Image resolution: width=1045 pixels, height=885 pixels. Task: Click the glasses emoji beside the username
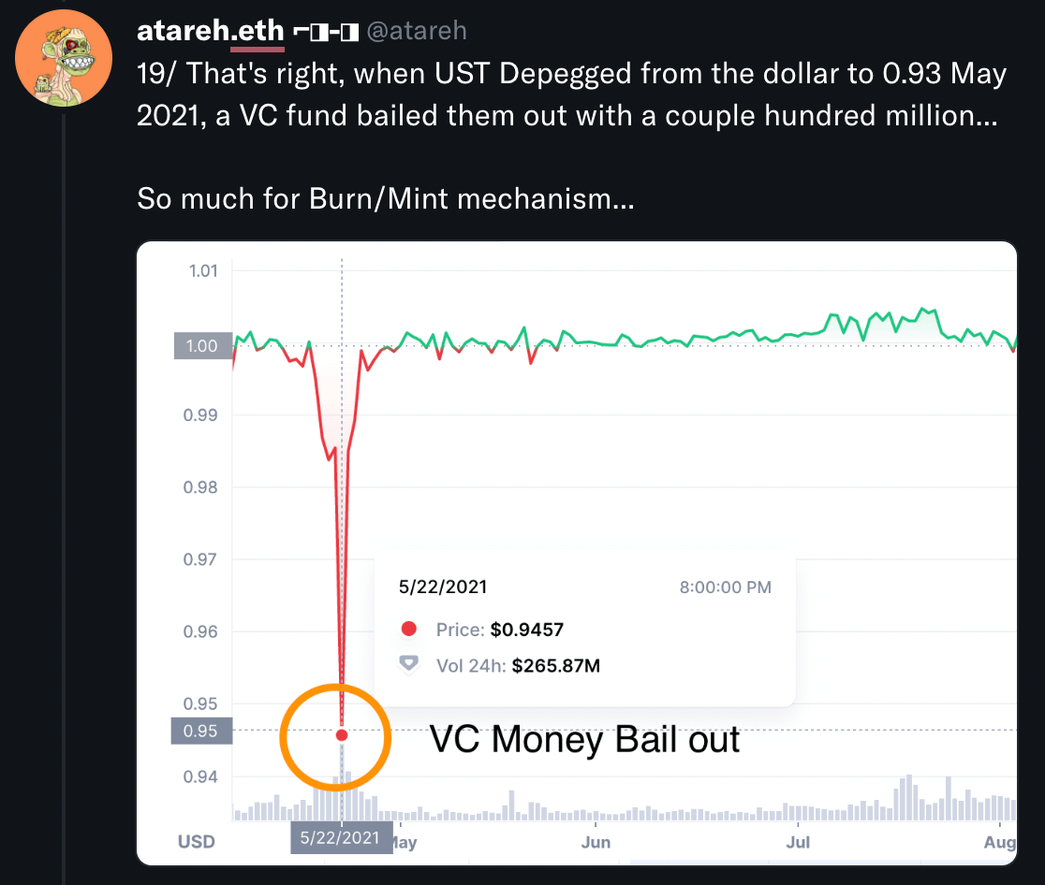point(327,32)
